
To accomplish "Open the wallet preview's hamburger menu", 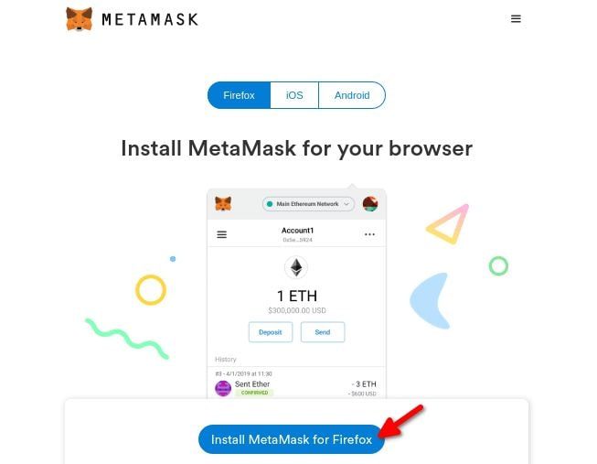I will click(221, 234).
